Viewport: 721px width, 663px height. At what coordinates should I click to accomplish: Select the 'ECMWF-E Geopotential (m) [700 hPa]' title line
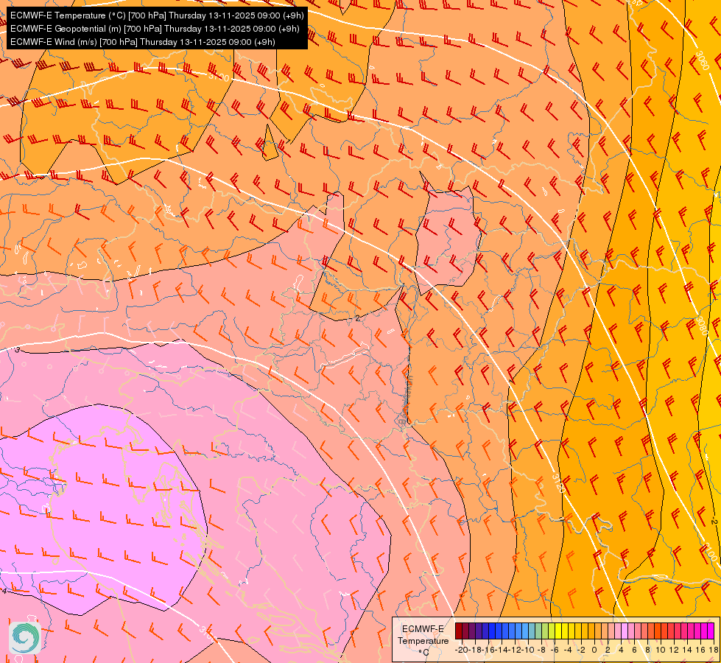pos(155,29)
